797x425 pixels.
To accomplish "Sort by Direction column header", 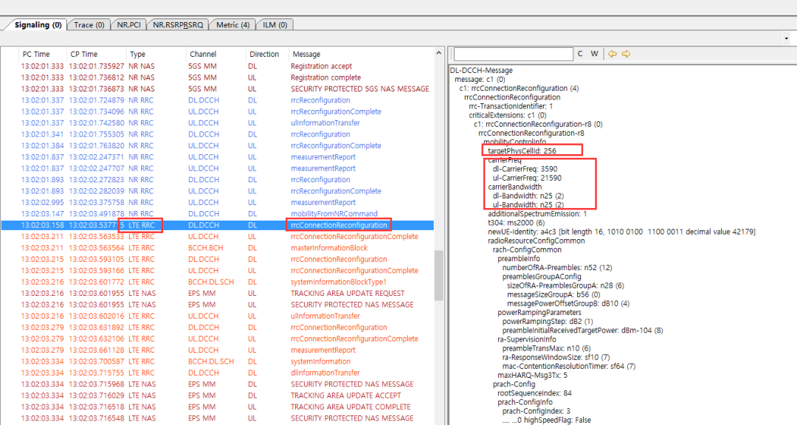I will (267, 54).
